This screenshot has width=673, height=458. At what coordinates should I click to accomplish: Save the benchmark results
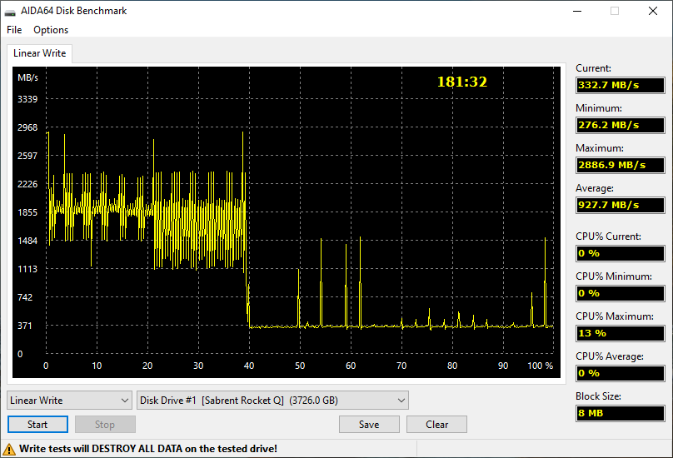click(369, 425)
